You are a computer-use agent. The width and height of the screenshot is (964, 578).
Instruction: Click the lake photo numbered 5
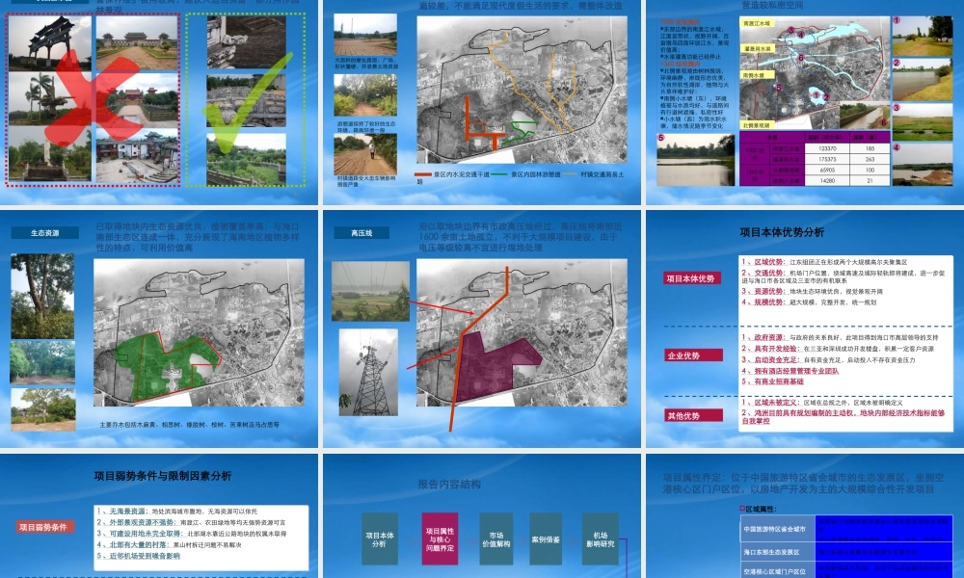695,160
